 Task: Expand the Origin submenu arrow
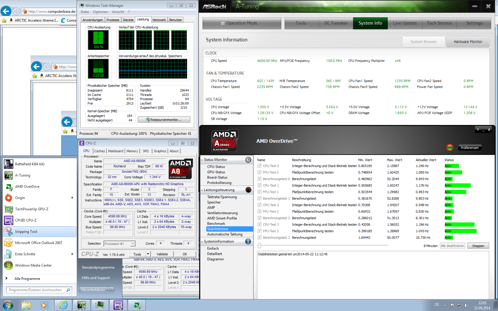[x=72, y=198]
